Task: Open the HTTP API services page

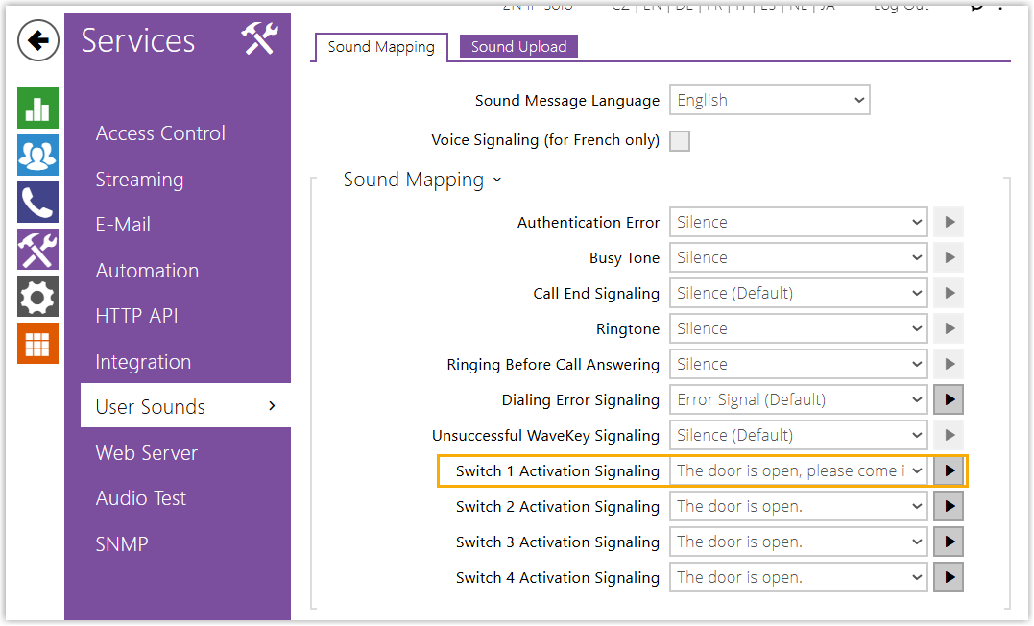Action: pos(136,316)
